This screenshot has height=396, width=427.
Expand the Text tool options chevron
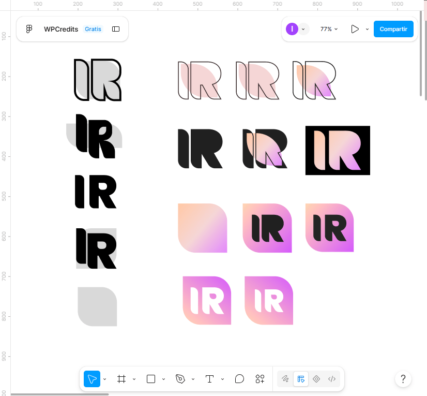coord(222,379)
